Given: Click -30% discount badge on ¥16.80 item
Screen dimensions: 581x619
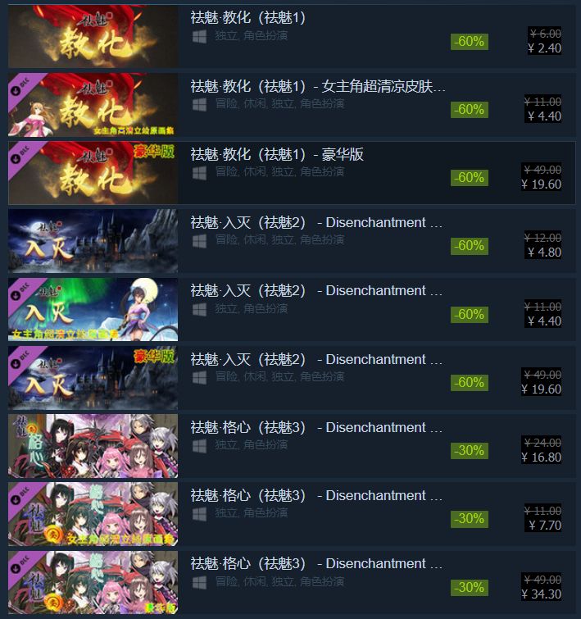Looking at the screenshot, I should coord(470,451).
